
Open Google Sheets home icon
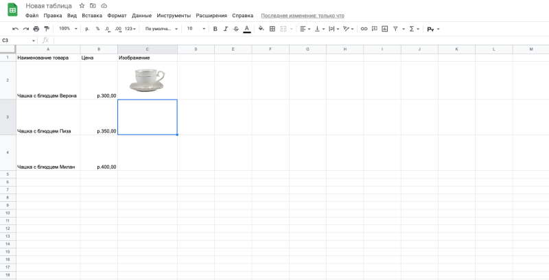tap(12, 10)
